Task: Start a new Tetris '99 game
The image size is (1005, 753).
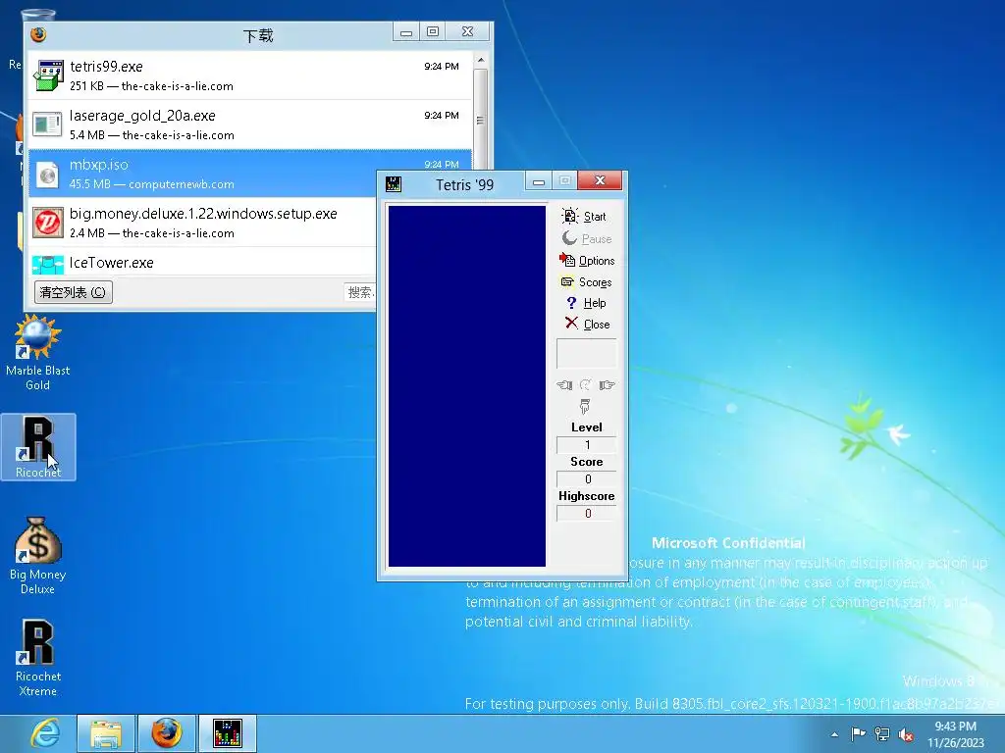Action: click(x=584, y=217)
